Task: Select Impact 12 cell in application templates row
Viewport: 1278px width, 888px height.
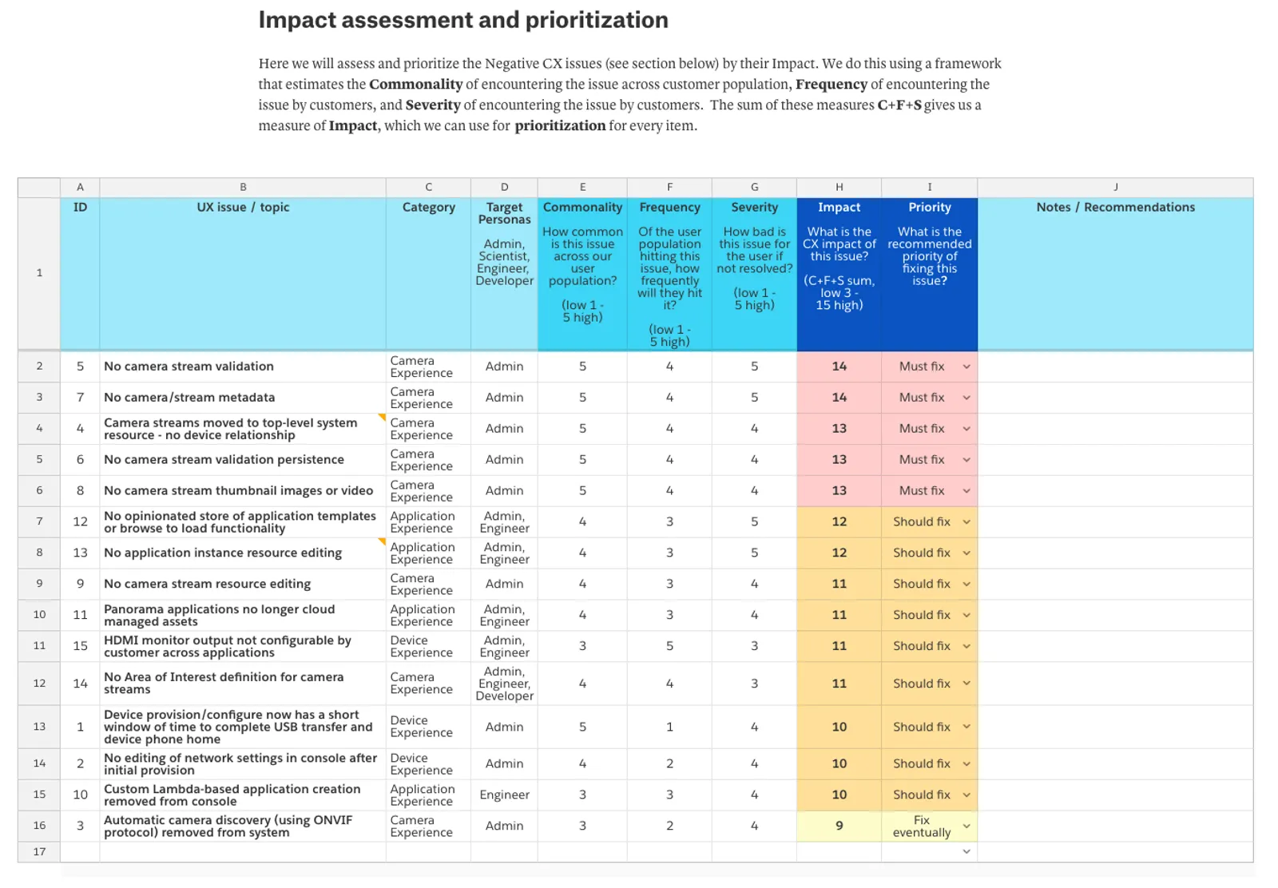Action: (x=839, y=522)
